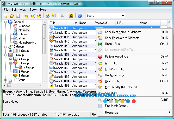Select Perform Auto-Type in context menu
Screen dimensions: 174x119
(134, 57)
